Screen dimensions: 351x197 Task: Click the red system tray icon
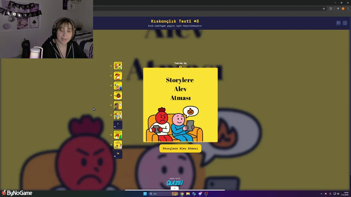coord(326,194)
